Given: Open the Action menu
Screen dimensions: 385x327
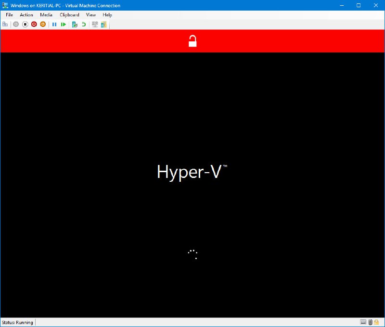Looking at the screenshot, I should coord(26,15).
